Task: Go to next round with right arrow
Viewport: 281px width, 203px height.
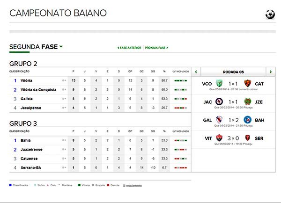Action: (271, 72)
